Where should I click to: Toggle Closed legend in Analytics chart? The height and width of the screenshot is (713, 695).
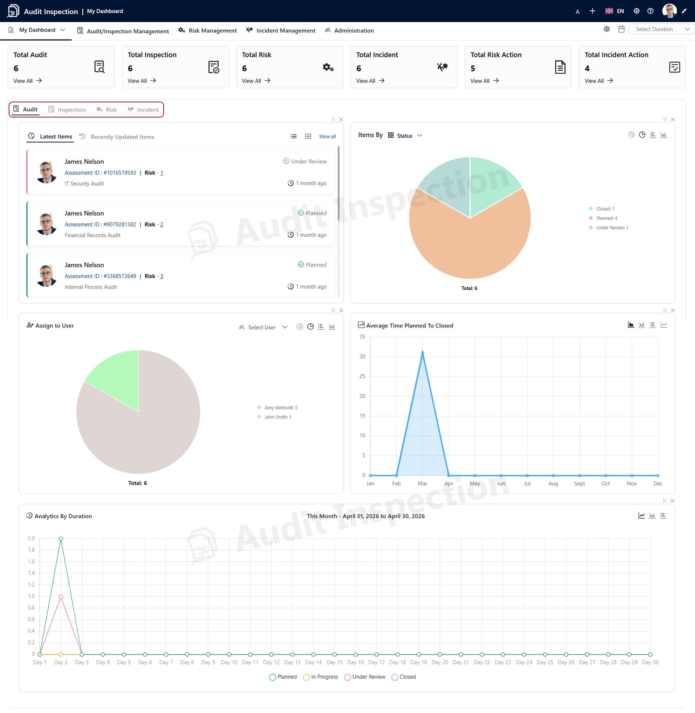coord(404,677)
